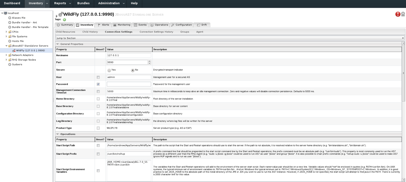This screenshot has height=182, width=406.
Task: Click Bundle Handler - File Template icon
Action: [10, 27]
